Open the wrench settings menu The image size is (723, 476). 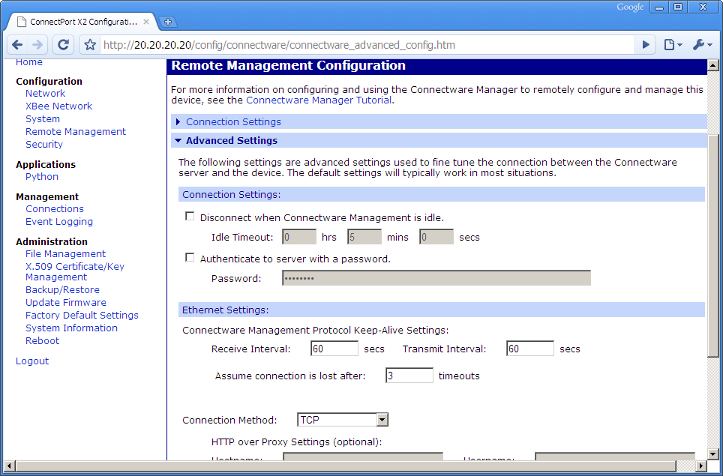point(702,45)
